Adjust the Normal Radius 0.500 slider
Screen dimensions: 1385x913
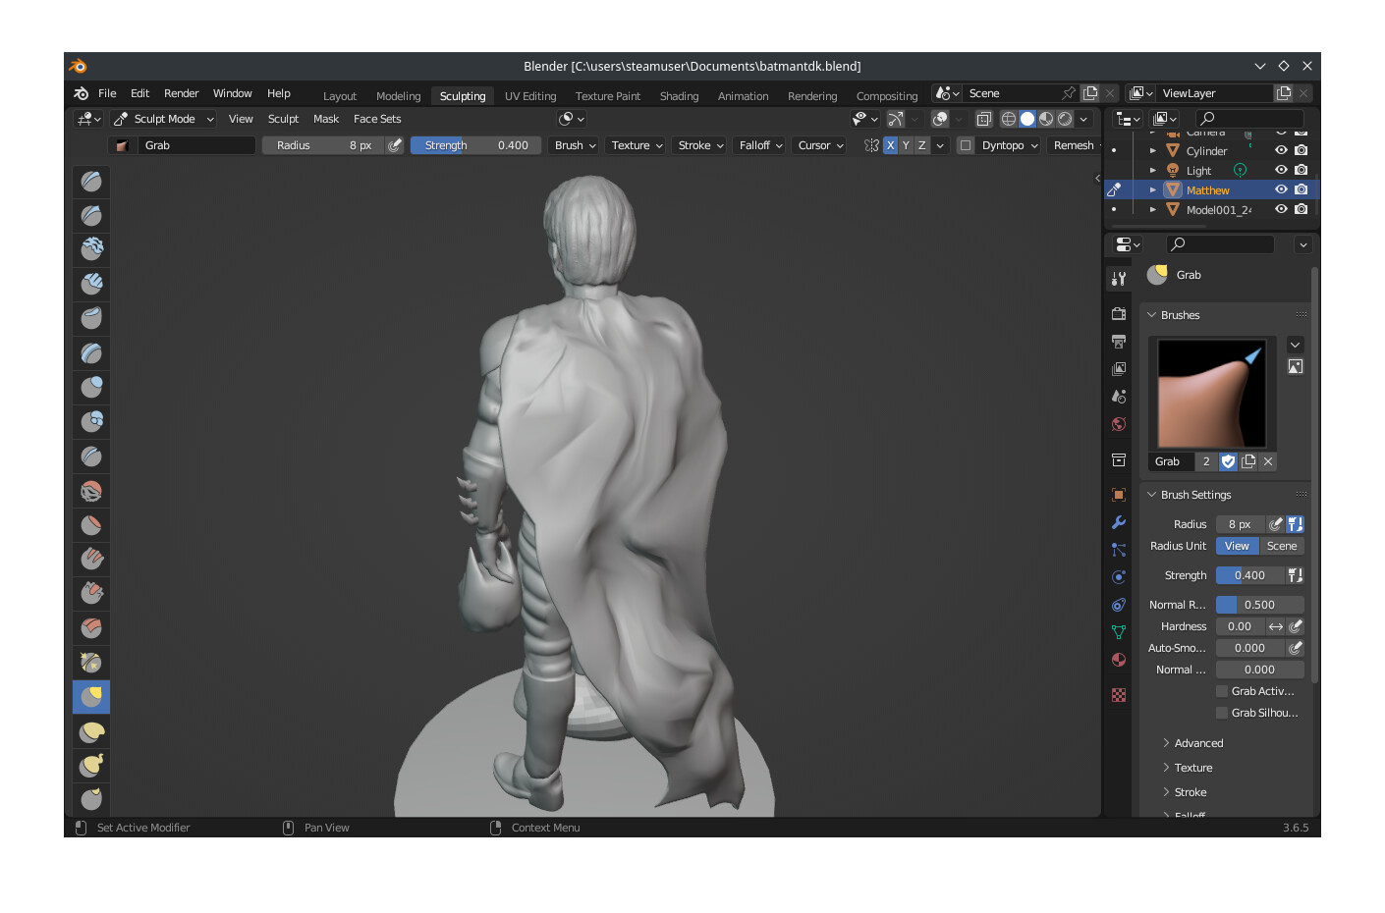pos(1260,605)
